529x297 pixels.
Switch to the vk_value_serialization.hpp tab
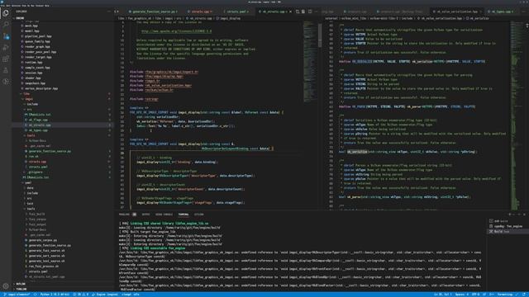(456, 12)
